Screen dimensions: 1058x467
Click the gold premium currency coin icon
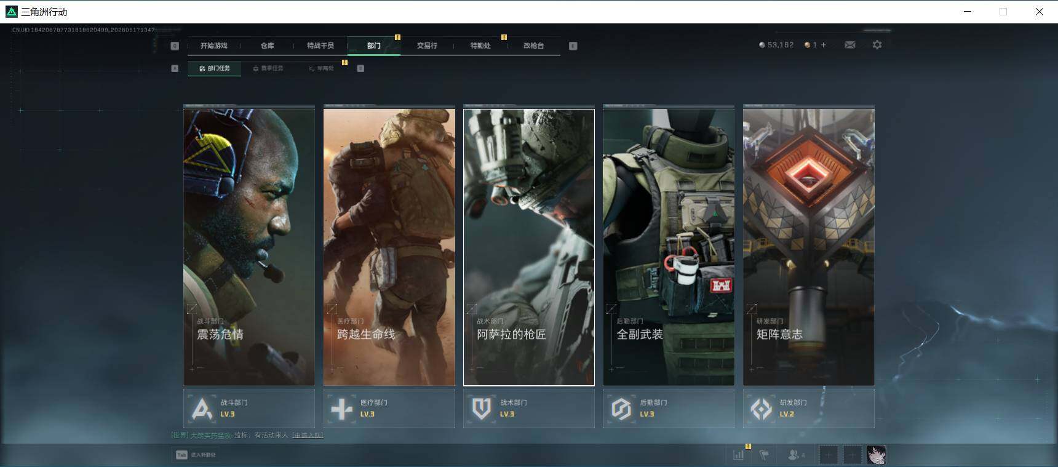[x=807, y=45]
